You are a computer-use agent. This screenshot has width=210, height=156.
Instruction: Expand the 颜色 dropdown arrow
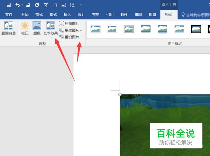[37, 38]
